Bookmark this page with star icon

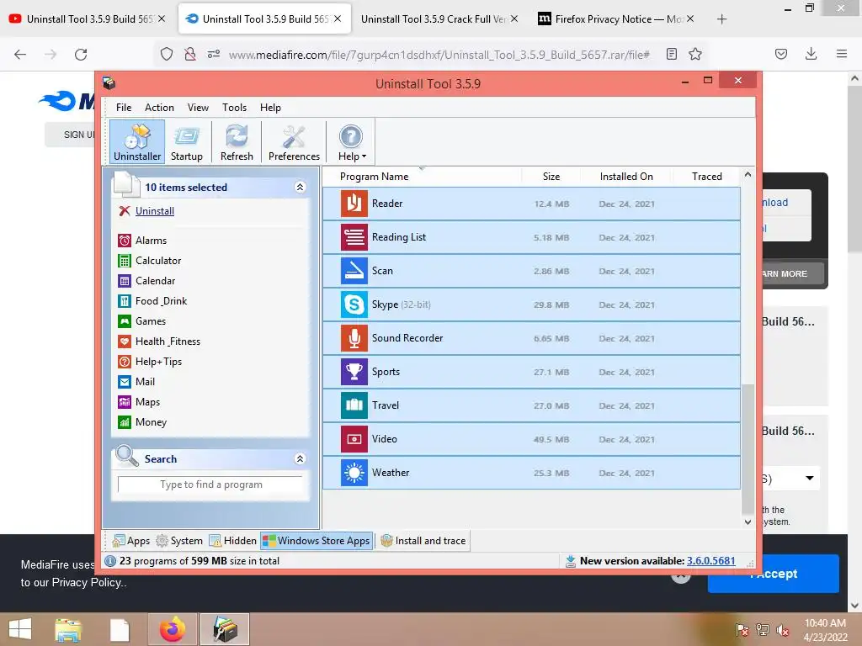tap(695, 54)
